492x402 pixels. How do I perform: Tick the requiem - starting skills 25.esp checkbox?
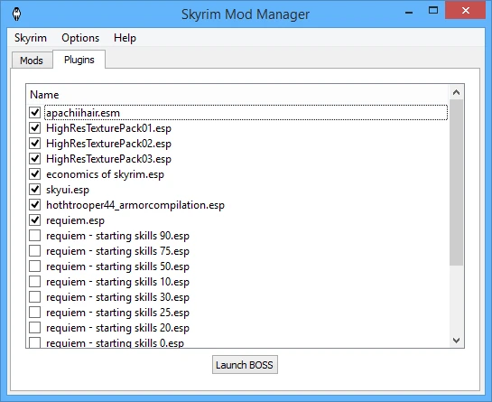(35, 313)
